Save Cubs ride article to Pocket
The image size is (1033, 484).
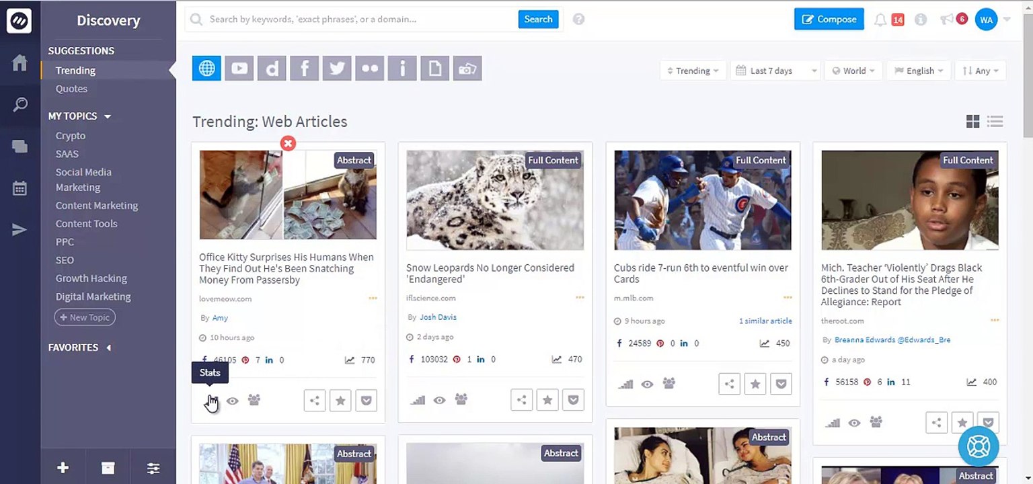(x=781, y=384)
